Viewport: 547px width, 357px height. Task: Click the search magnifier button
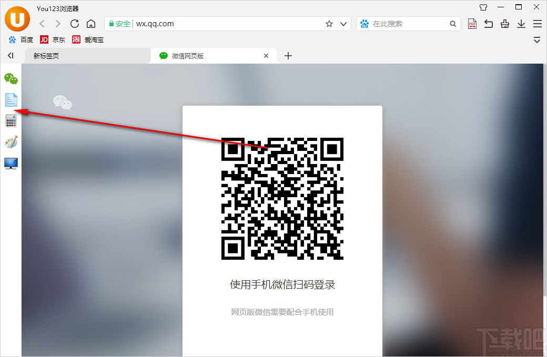click(x=453, y=24)
